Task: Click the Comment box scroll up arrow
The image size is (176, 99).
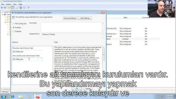Action: tap(103, 24)
